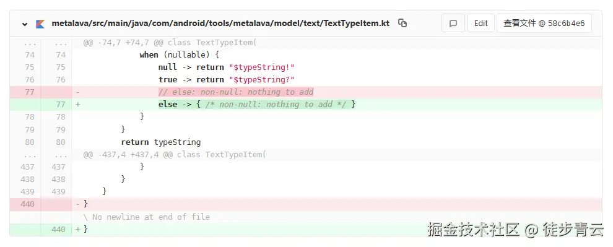This screenshot has width=613, height=247.
Task: Click the 'when (nullable) {' code line
Action: coord(180,54)
